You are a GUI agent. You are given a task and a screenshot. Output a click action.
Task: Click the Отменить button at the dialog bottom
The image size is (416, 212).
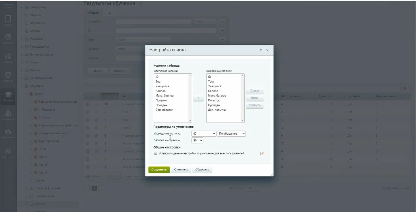(x=181, y=170)
